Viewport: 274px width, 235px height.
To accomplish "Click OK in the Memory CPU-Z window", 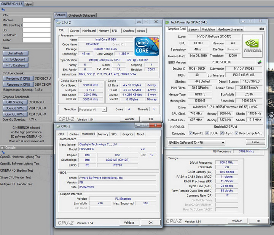I will pos(259,221).
